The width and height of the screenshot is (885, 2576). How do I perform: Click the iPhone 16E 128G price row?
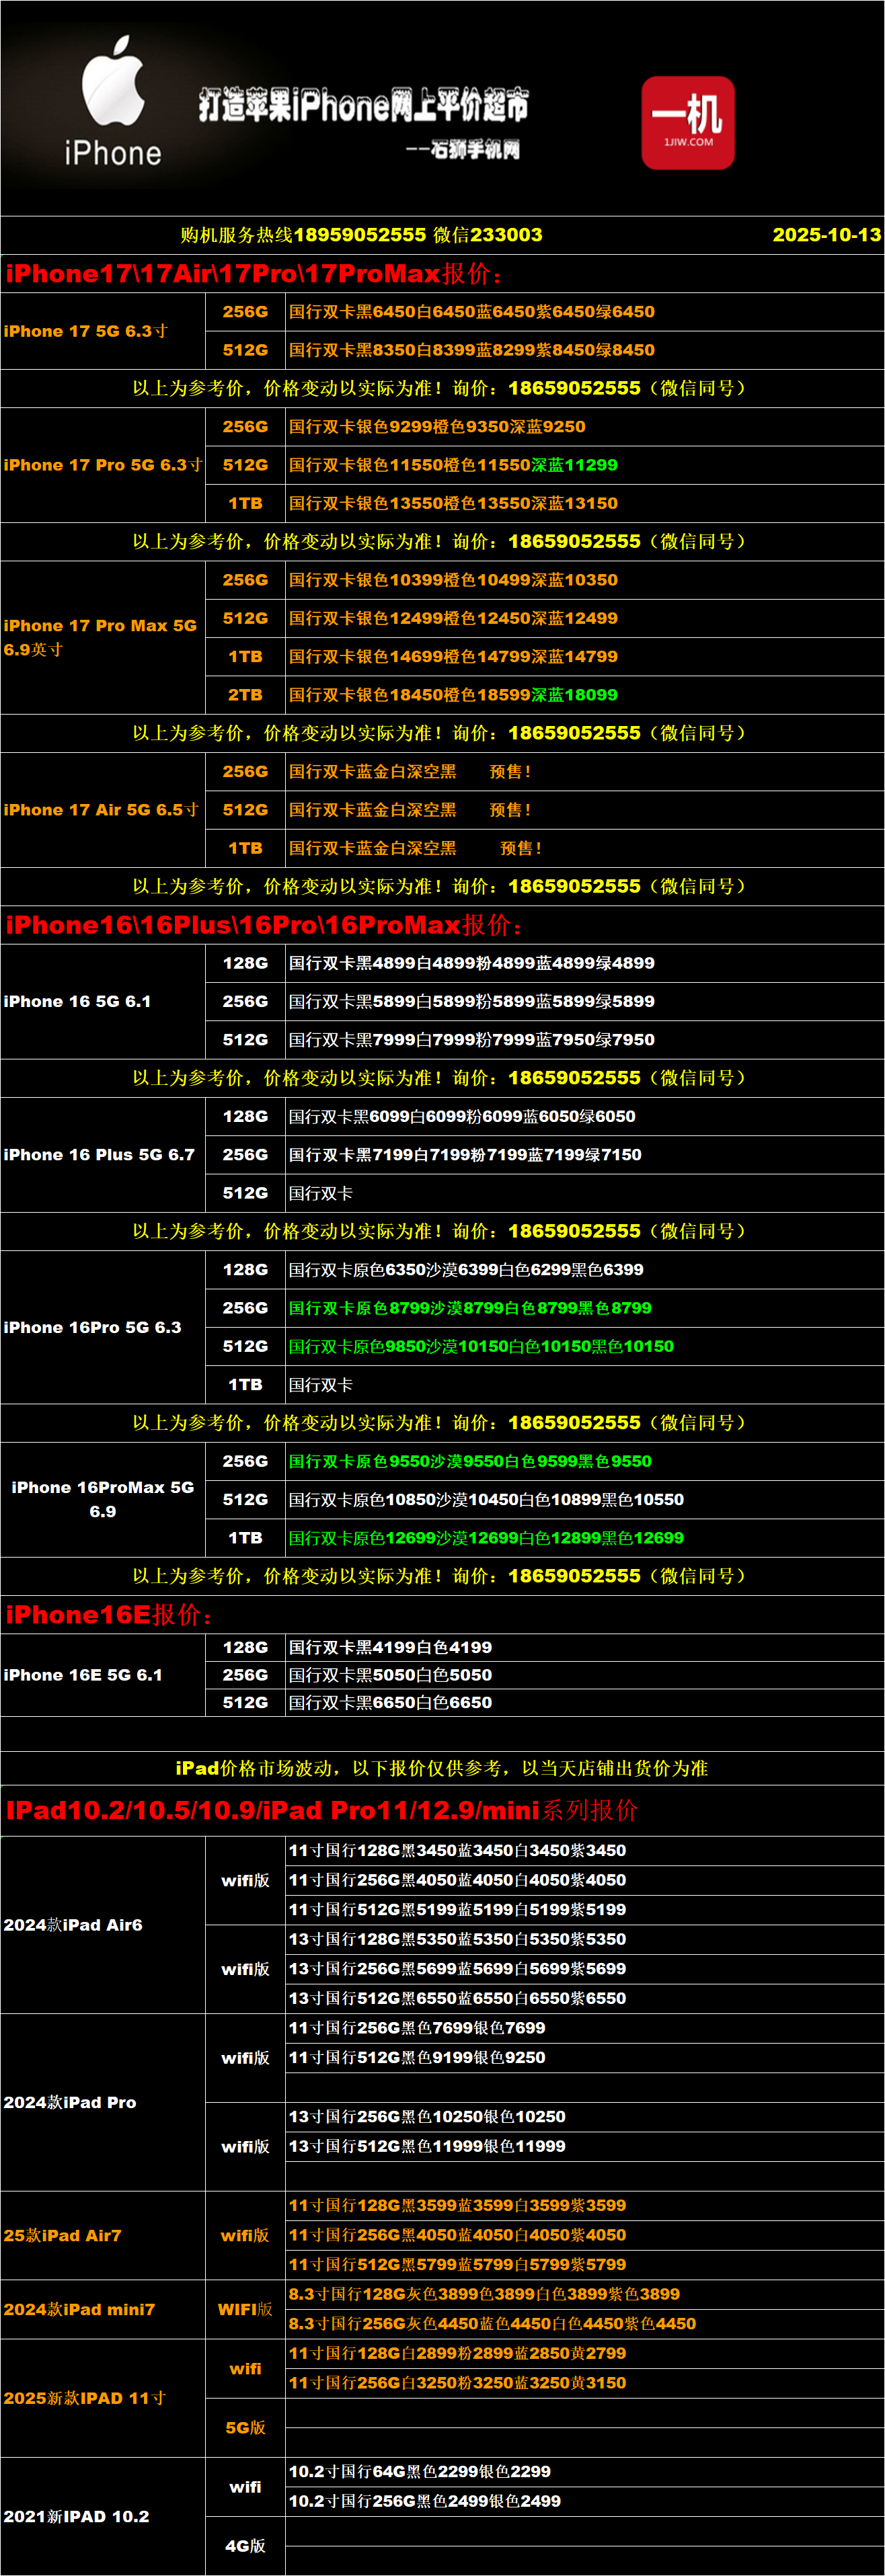(390, 1647)
